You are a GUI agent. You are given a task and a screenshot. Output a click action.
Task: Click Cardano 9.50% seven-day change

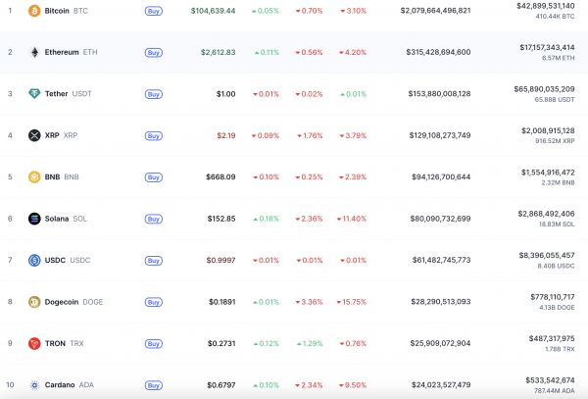click(x=353, y=385)
